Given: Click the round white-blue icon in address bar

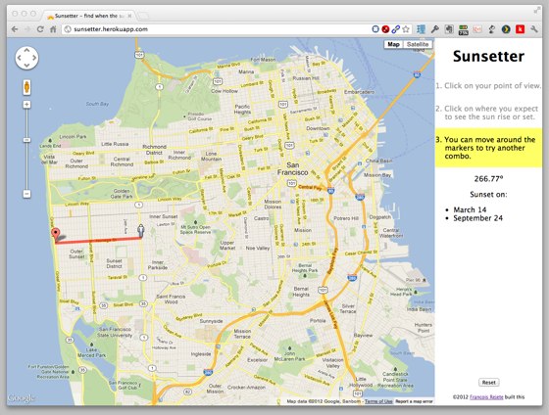Looking at the screenshot, I should point(375,29).
